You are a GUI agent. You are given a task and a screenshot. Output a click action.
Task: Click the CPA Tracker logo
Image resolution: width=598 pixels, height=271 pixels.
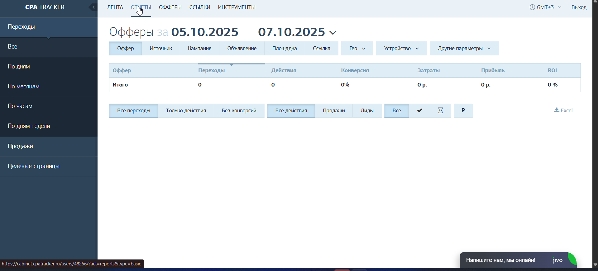coord(45,7)
